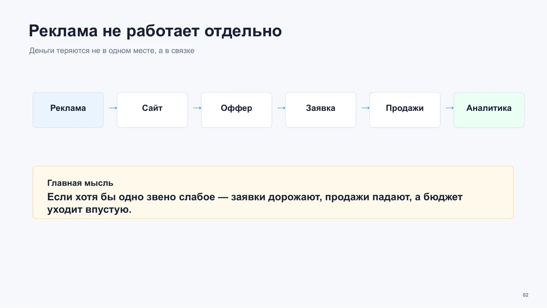Click the "Главная мысль" heading
547x308 pixels.
pyautogui.click(x=80, y=183)
